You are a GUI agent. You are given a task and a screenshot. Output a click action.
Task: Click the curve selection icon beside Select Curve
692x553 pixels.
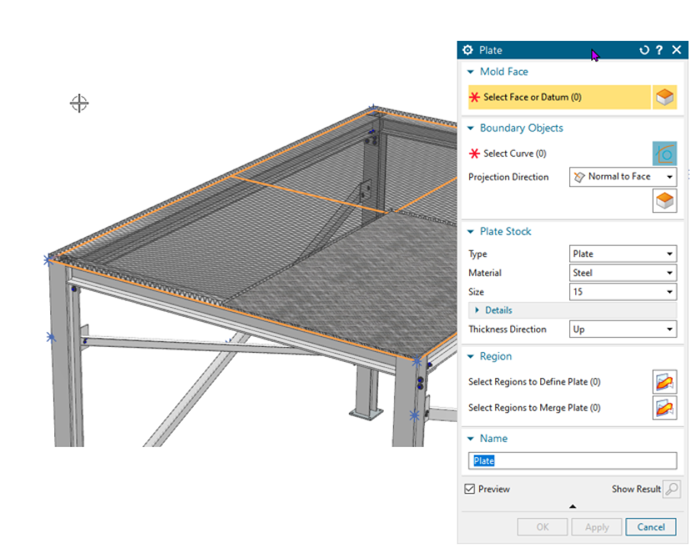click(664, 153)
